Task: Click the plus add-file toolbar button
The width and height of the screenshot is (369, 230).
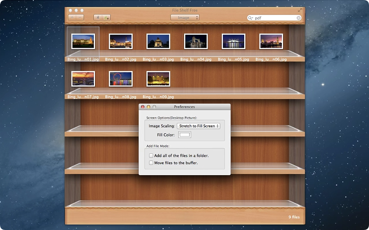Action: (x=72, y=18)
